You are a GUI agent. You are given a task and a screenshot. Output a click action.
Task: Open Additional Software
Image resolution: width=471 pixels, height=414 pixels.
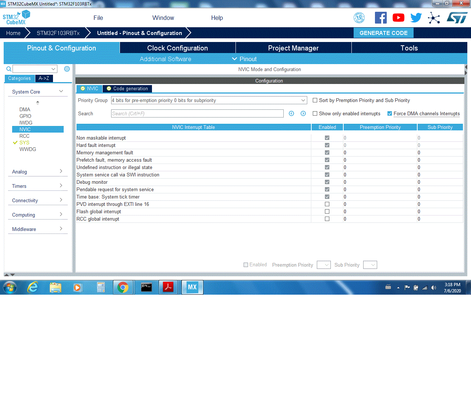(166, 59)
